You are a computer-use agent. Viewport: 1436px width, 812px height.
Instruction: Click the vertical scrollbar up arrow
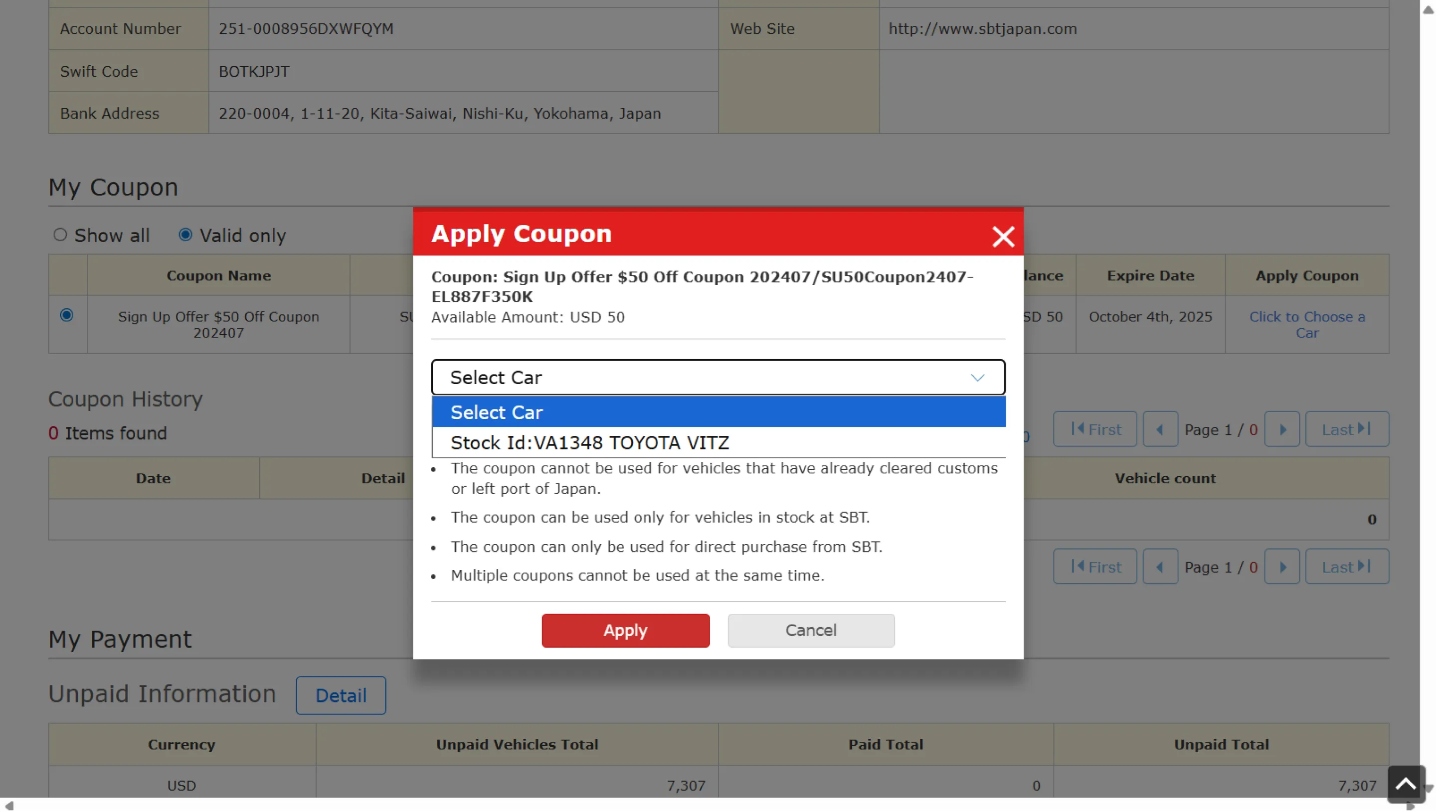[x=1428, y=9]
